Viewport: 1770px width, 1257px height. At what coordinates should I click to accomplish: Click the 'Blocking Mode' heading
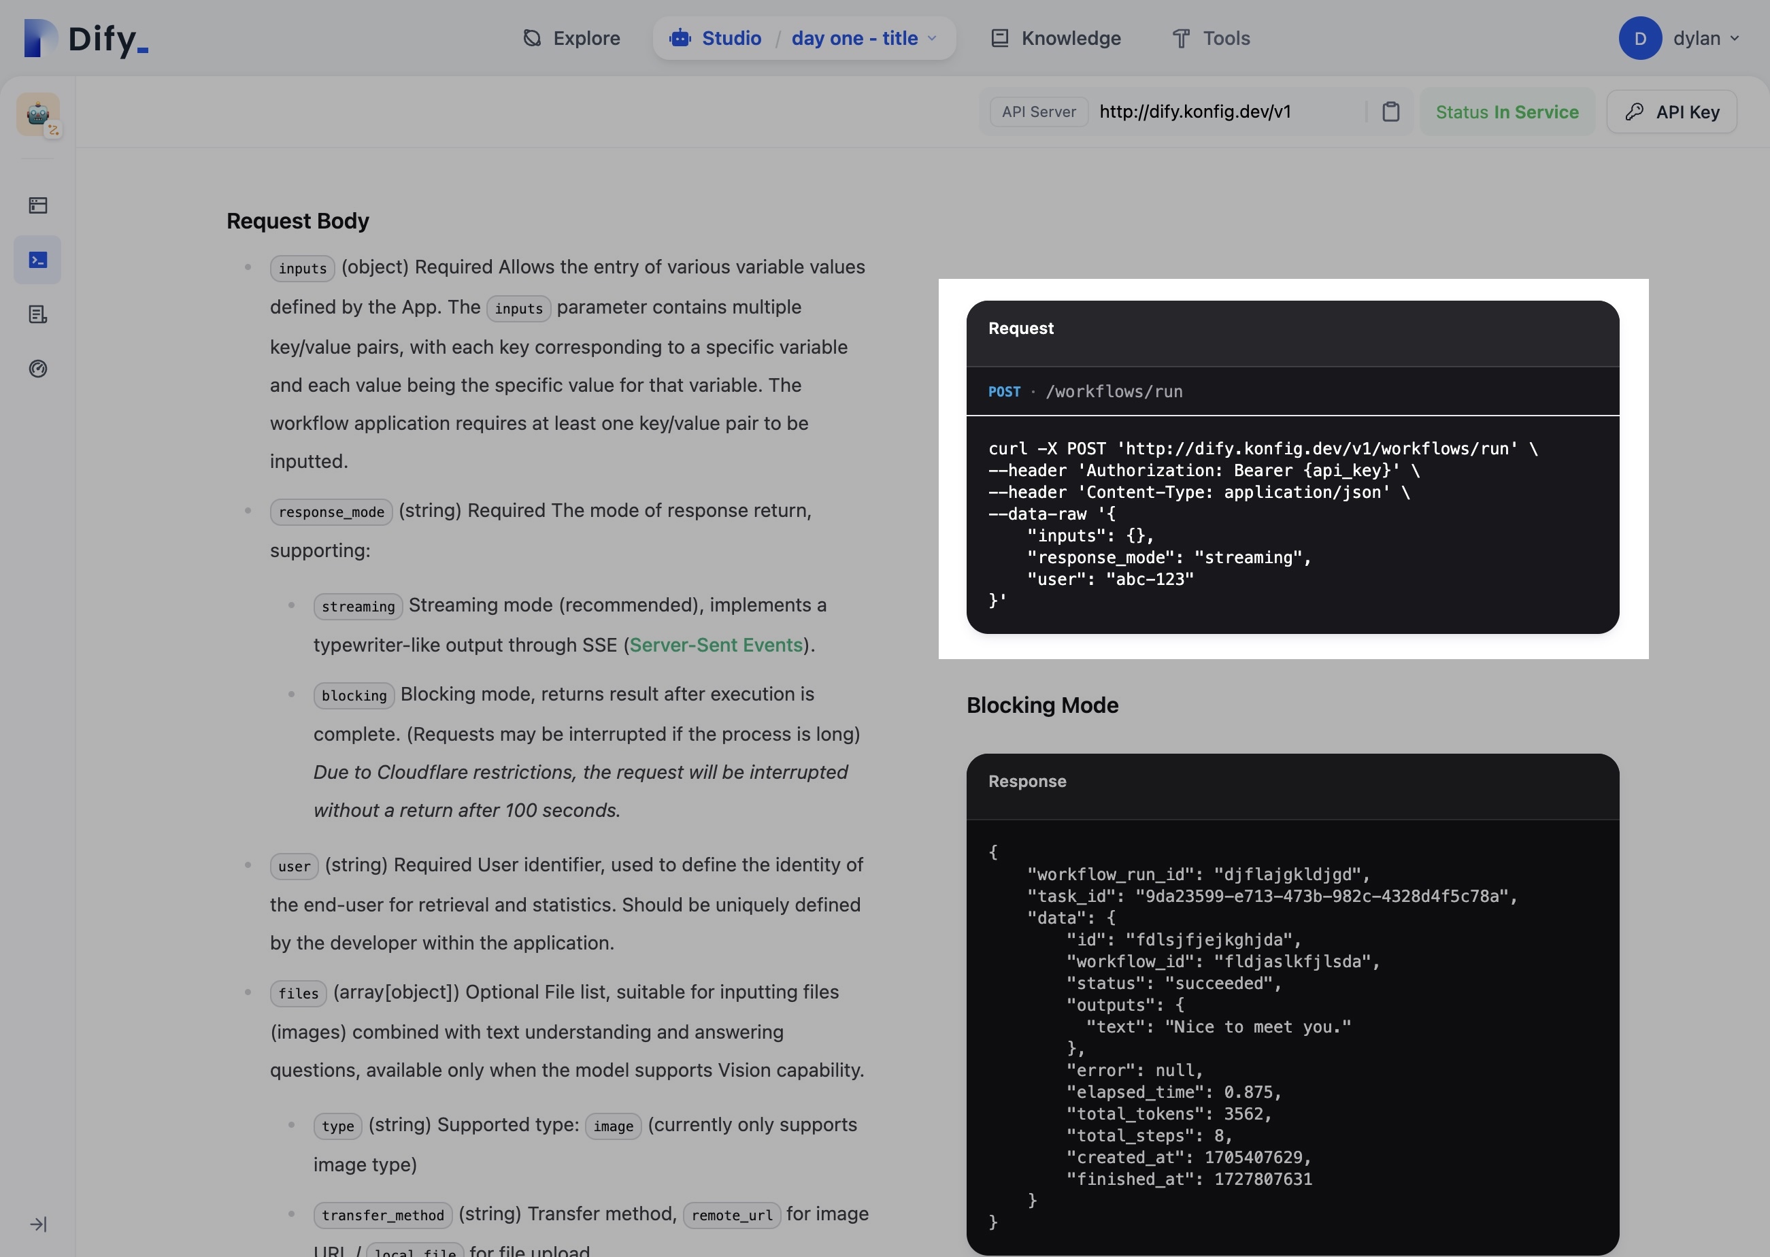1043,705
